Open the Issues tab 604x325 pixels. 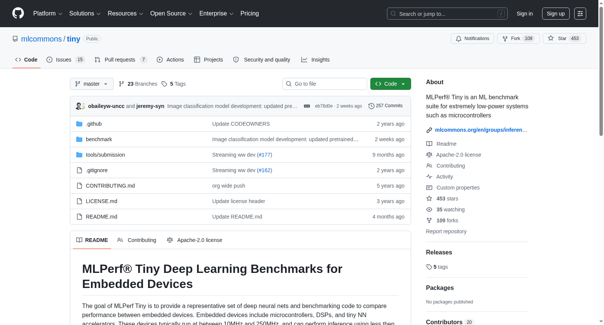[66, 60]
